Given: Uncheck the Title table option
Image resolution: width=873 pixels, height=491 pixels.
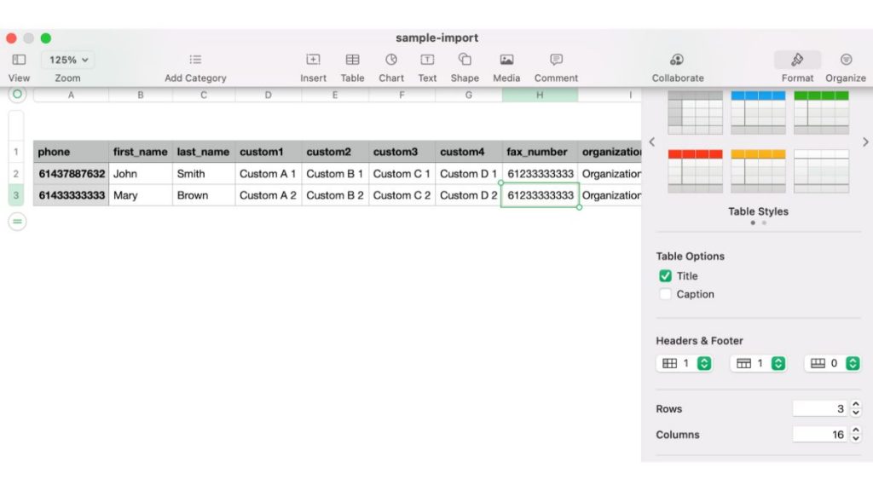Looking at the screenshot, I should point(665,276).
